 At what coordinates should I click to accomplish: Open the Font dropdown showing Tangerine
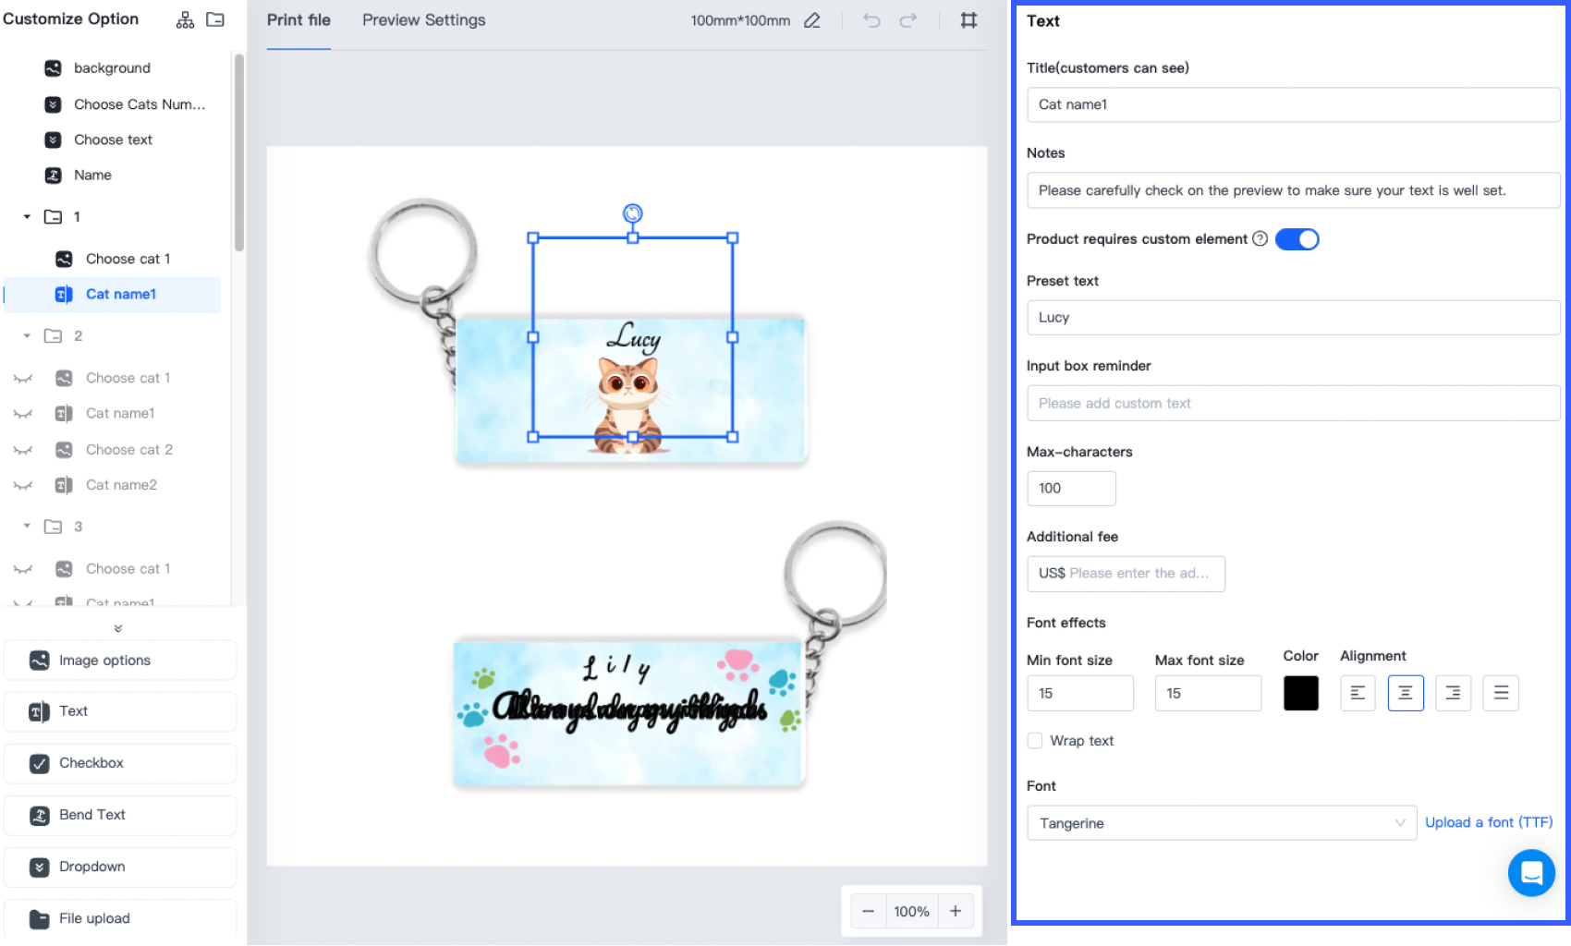1222,823
